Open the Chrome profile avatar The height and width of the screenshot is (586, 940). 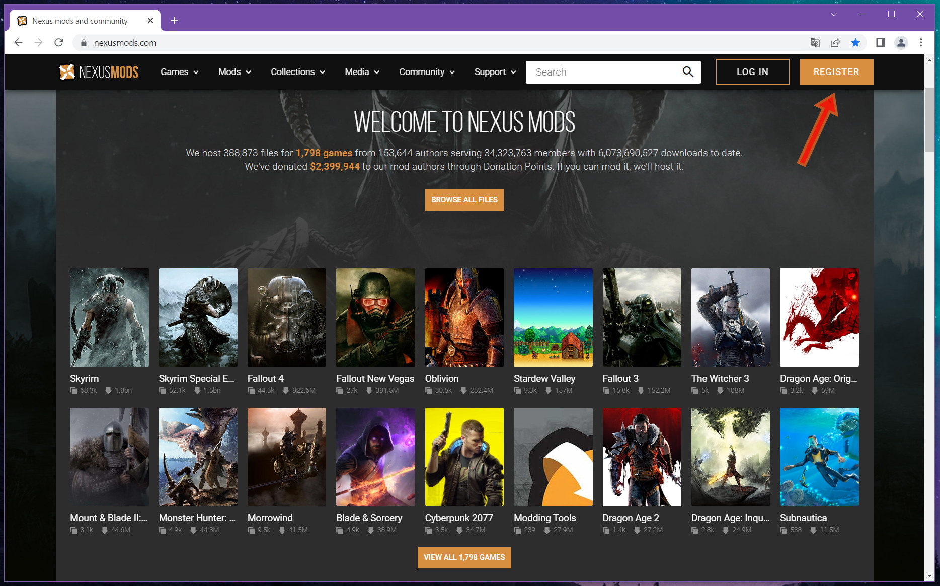[x=901, y=43]
